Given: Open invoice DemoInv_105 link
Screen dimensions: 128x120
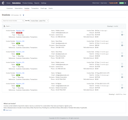Looking at the screenshot, I should coord(20,83).
